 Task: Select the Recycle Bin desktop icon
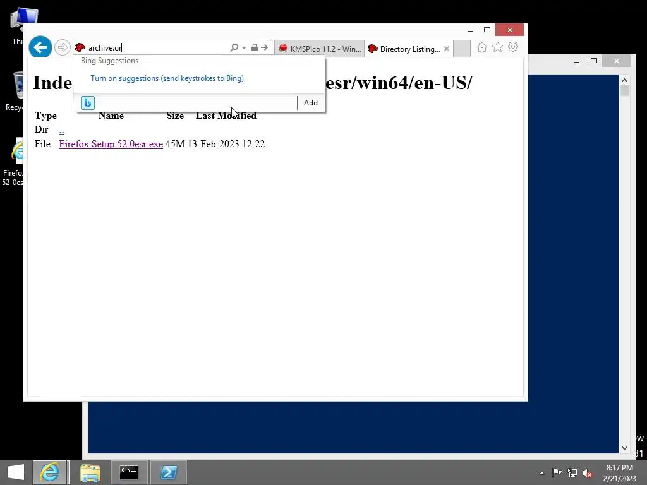pyautogui.click(x=16, y=91)
